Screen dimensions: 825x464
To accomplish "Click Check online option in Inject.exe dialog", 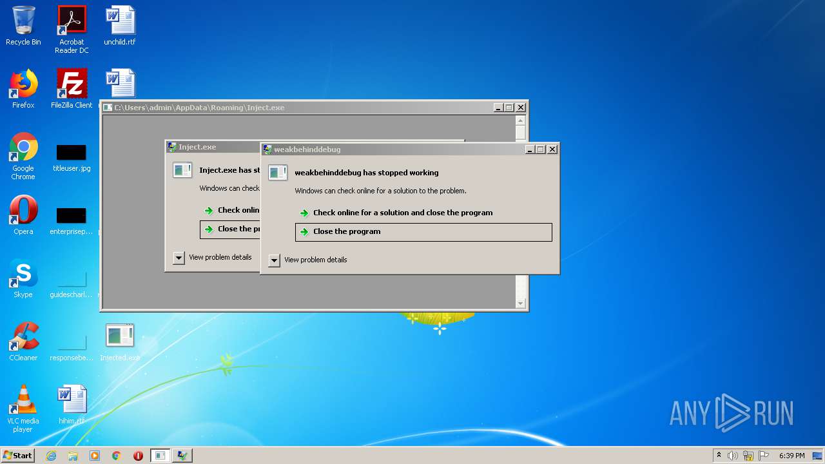I will (230, 210).
